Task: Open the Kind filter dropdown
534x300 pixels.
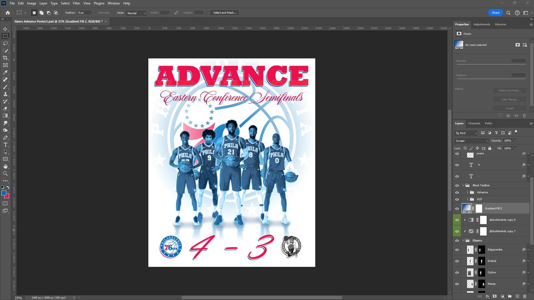Action: pos(466,133)
